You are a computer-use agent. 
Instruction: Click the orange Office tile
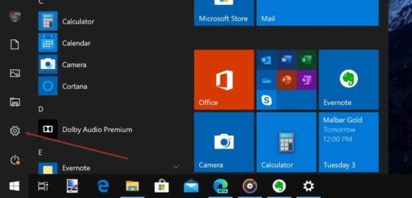(224, 80)
